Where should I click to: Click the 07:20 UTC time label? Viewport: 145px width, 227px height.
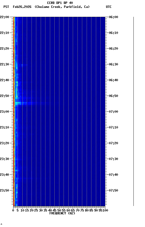click(113, 143)
